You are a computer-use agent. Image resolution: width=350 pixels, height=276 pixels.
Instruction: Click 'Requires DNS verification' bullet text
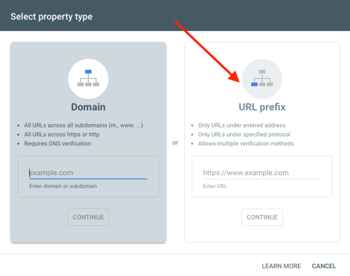[57, 143]
